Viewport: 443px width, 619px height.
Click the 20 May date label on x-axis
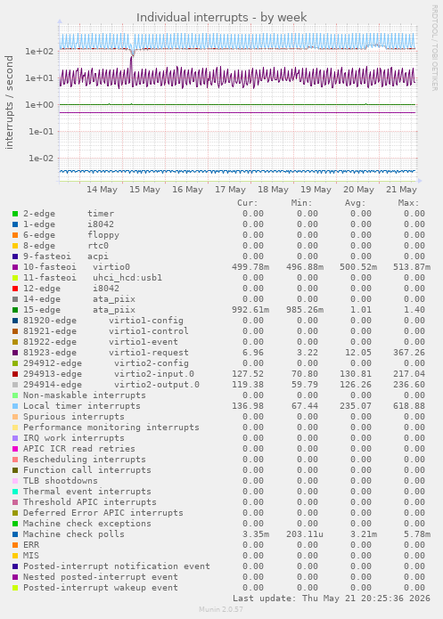pyautogui.click(x=358, y=190)
